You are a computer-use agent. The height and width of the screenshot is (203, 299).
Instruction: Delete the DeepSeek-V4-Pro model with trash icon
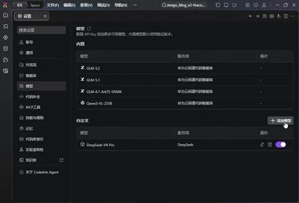coord(270,145)
